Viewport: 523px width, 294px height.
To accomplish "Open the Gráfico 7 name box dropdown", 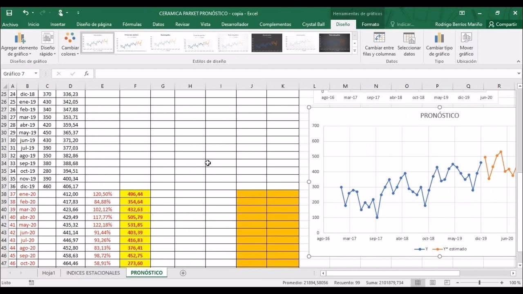I will (35, 73).
